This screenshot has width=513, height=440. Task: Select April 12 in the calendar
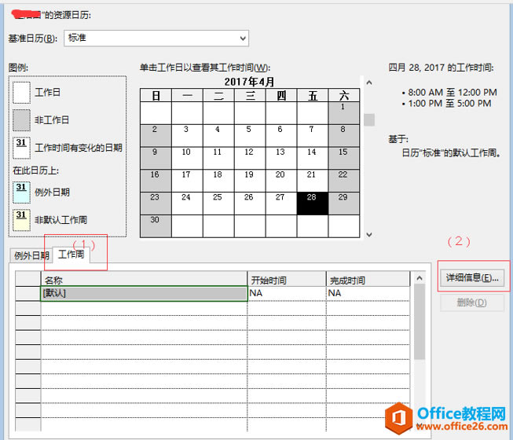(x=250, y=158)
